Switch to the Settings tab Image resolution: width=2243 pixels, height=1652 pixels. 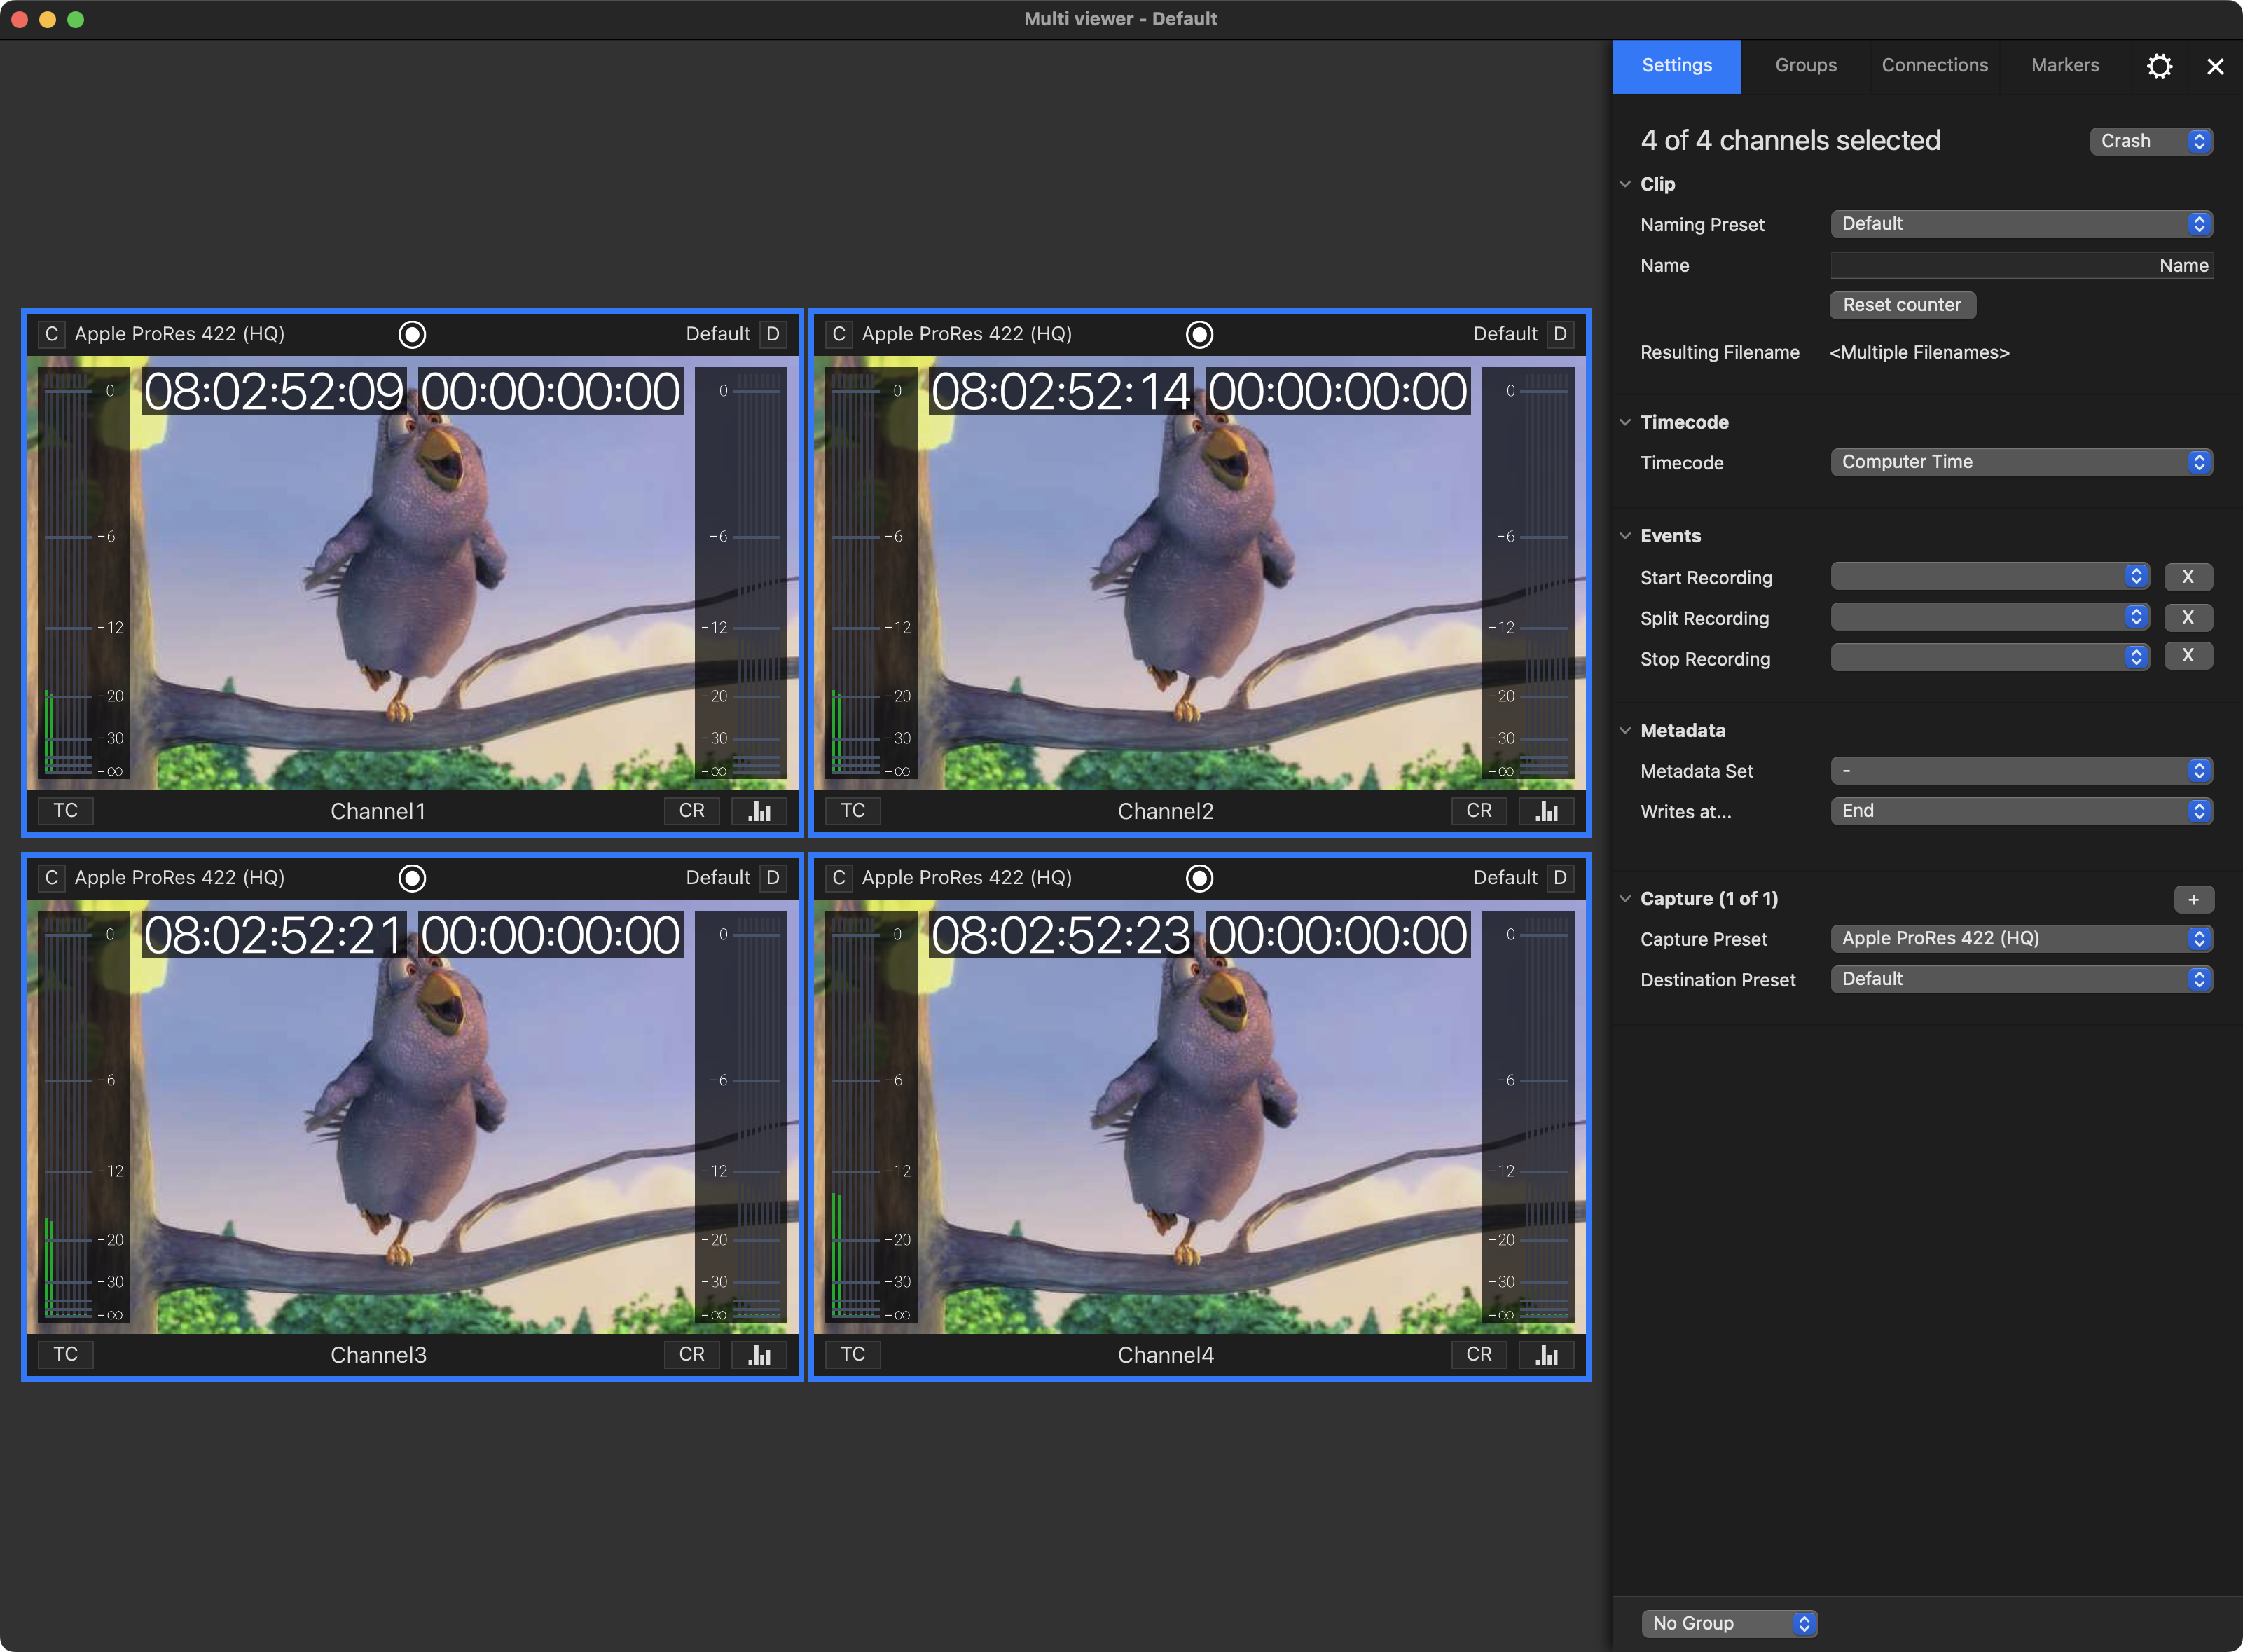tap(1677, 66)
